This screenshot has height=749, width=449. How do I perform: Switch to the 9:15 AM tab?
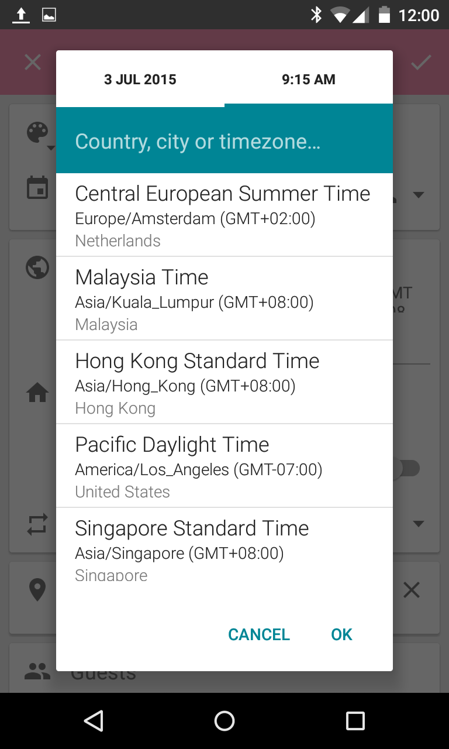(x=309, y=80)
